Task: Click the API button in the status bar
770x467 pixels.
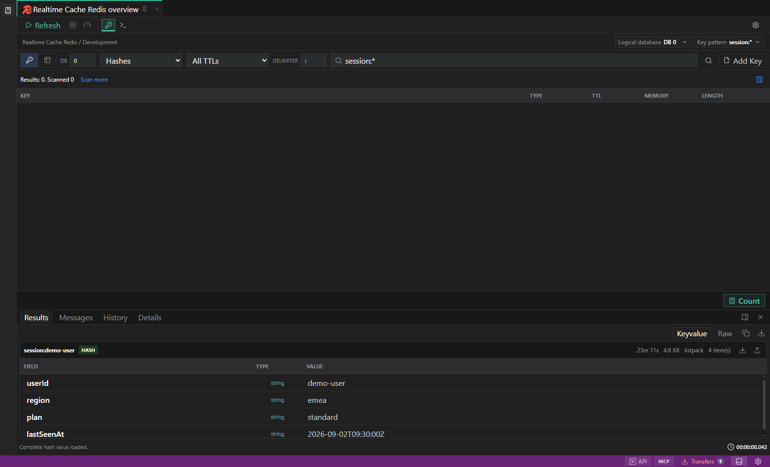Action: pyautogui.click(x=638, y=462)
